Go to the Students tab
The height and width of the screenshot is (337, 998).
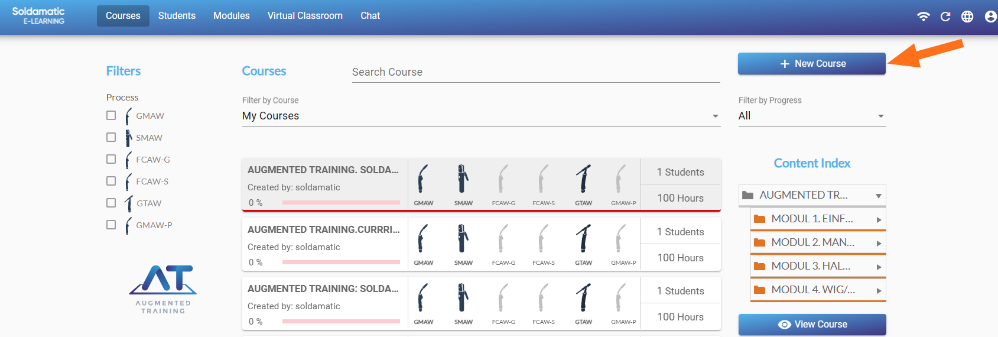click(x=177, y=16)
